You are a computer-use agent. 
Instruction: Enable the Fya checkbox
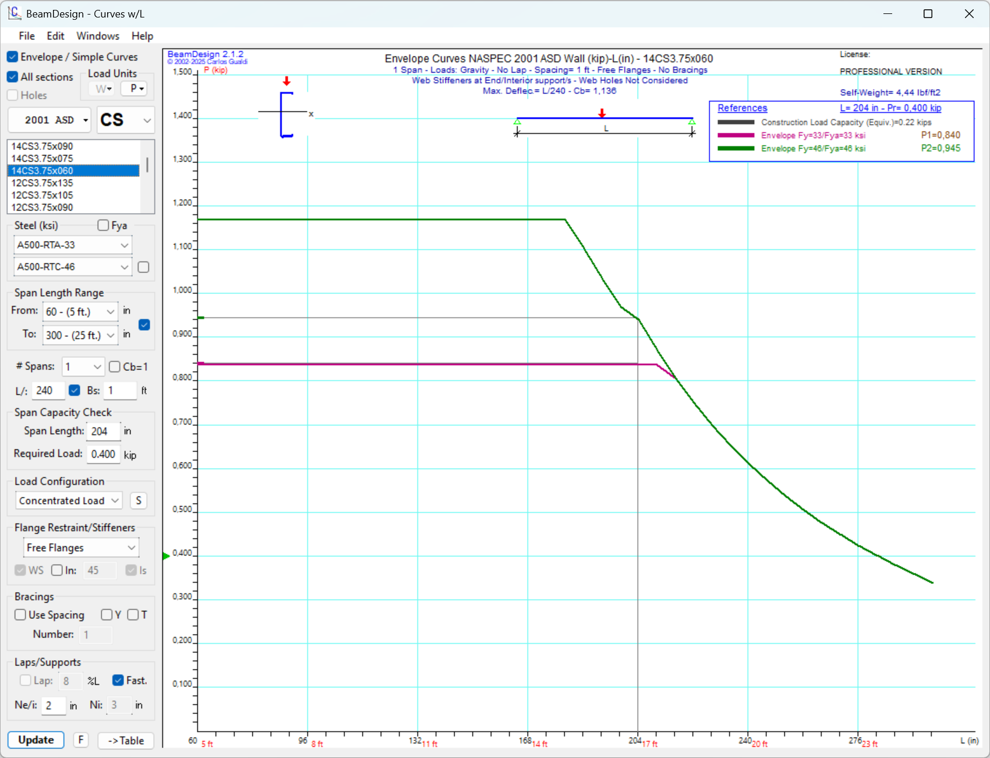pyautogui.click(x=104, y=225)
